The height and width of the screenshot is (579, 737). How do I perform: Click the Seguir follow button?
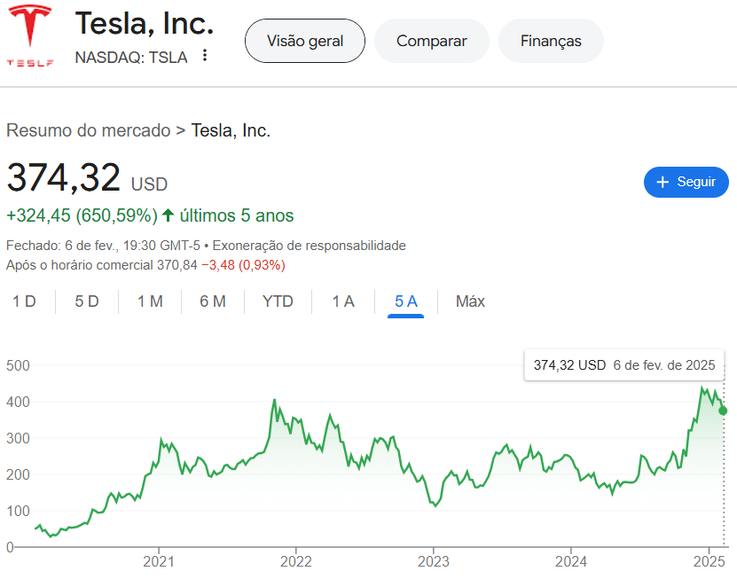click(x=686, y=182)
